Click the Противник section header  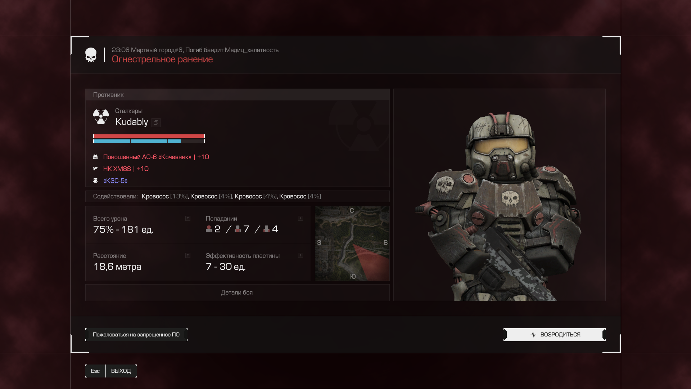click(237, 95)
